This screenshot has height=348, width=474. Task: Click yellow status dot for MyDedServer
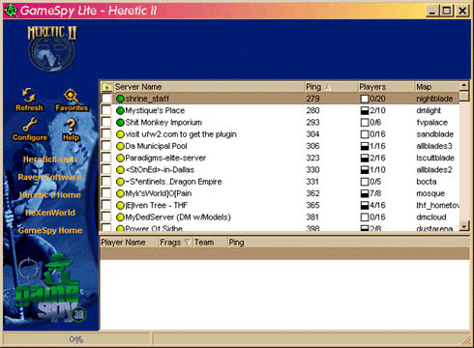coord(120,217)
